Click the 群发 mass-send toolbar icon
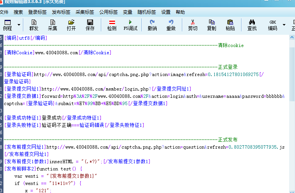The height and width of the screenshot is (193, 295). coord(34,25)
